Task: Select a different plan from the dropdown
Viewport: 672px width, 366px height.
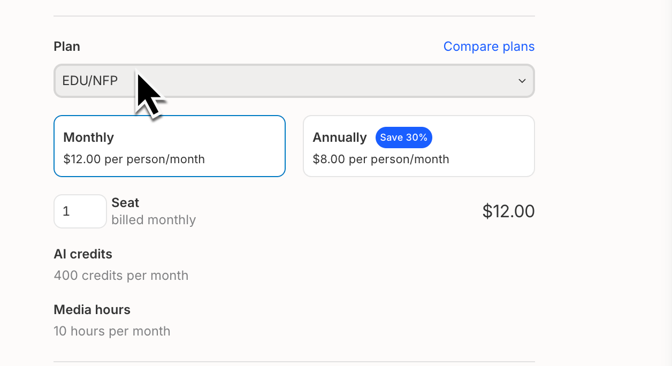Action: click(x=294, y=80)
